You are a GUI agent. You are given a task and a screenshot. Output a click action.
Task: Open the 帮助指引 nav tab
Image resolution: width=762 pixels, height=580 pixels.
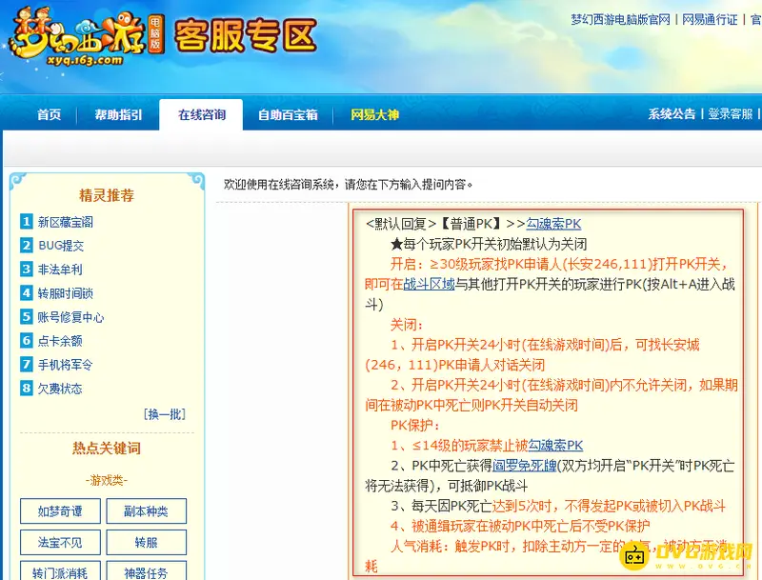click(118, 114)
